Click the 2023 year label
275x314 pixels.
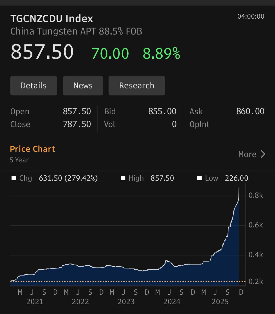click(126, 302)
